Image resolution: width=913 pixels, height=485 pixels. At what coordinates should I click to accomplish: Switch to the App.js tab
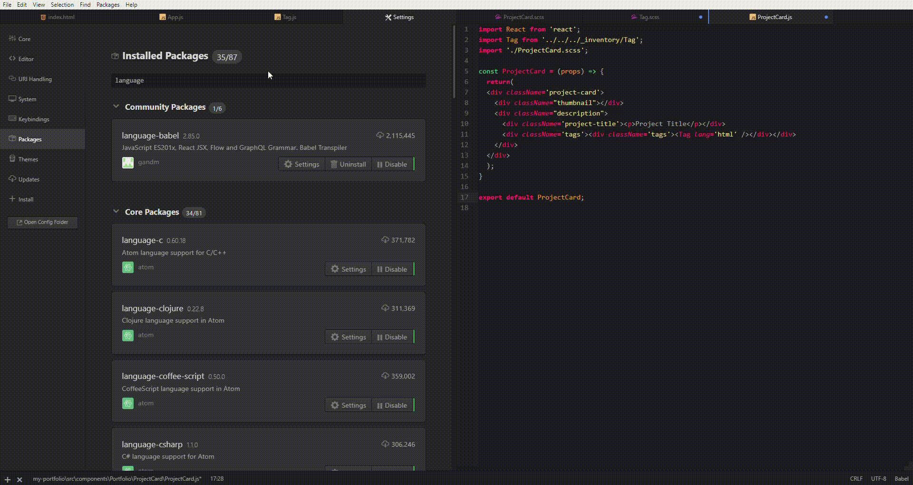(x=171, y=17)
